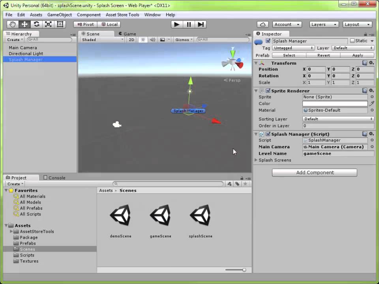
Task: Open the Component menu
Action: [89, 15]
